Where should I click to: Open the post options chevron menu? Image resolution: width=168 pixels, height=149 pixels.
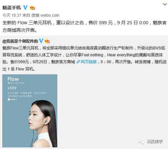pyautogui.click(x=165, y=4)
